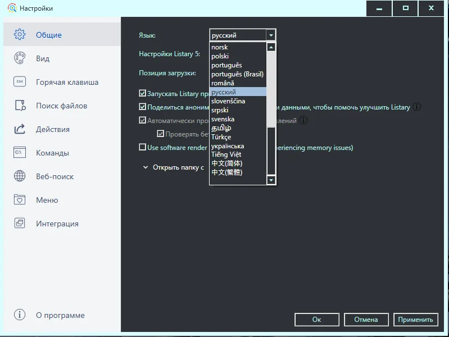Toggle the Запускать Listary checkbox
This screenshot has width=449, height=337.
point(142,94)
